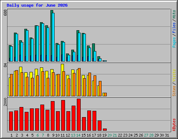Click day 3 on the date axis
The width and height of the screenshot is (178, 139).
pos(22,135)
